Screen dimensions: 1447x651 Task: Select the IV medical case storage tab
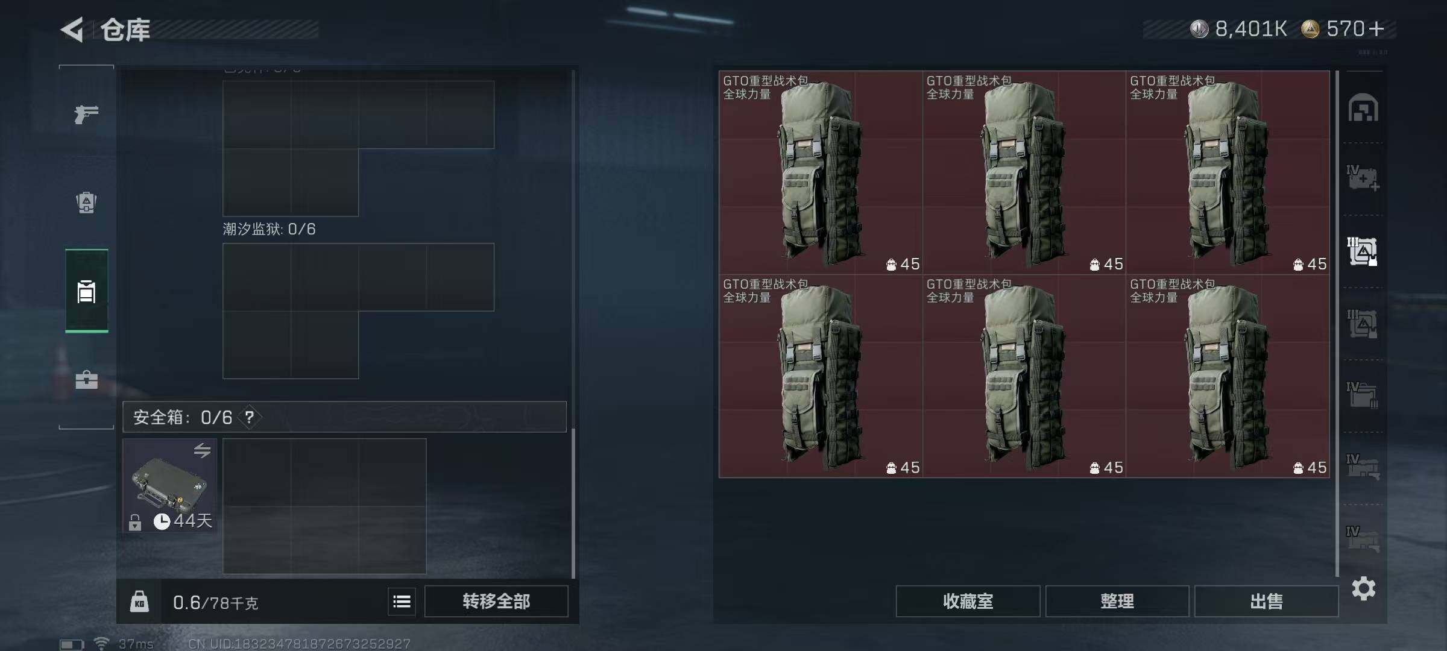1363,178
